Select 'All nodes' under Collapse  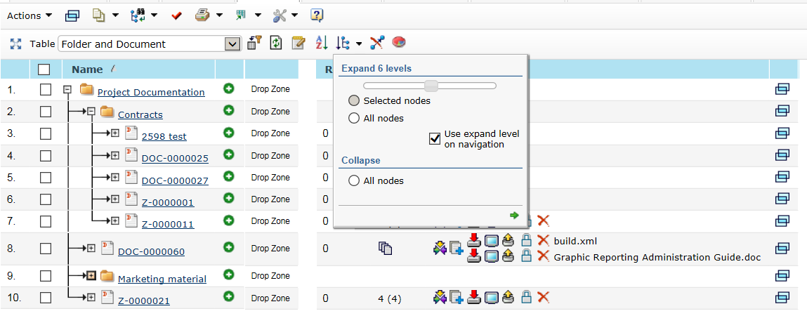[x=355, y=181]
